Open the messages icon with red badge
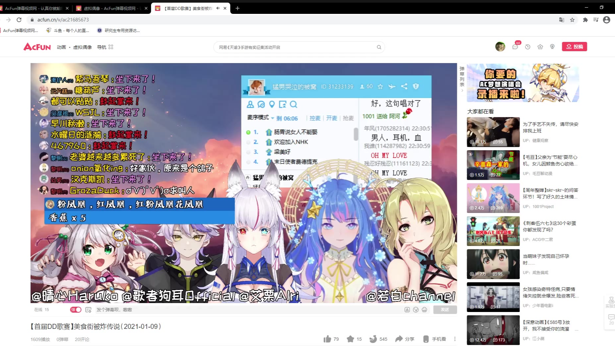 515,47
